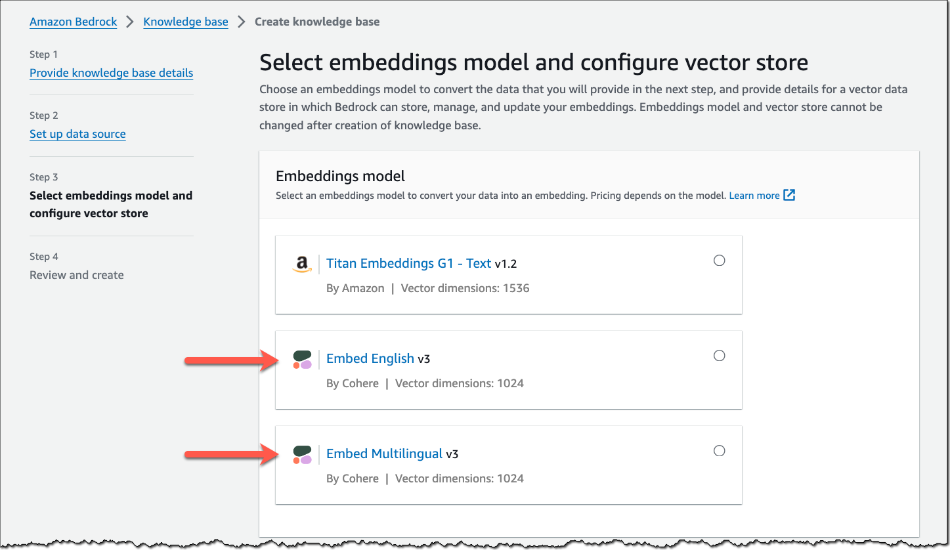Screen dimensions: 950x550
Task: Select Step 3 in the side navigation
Action: coord(110,203)
